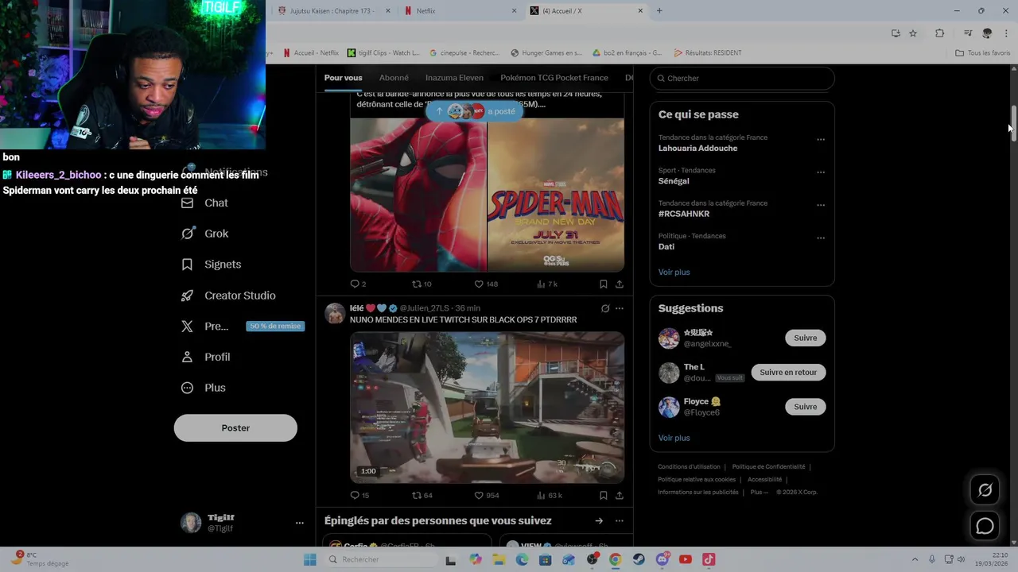Open the browser extensions puzzle icon
The image size is (1018, 572).
tap(940, 33)
